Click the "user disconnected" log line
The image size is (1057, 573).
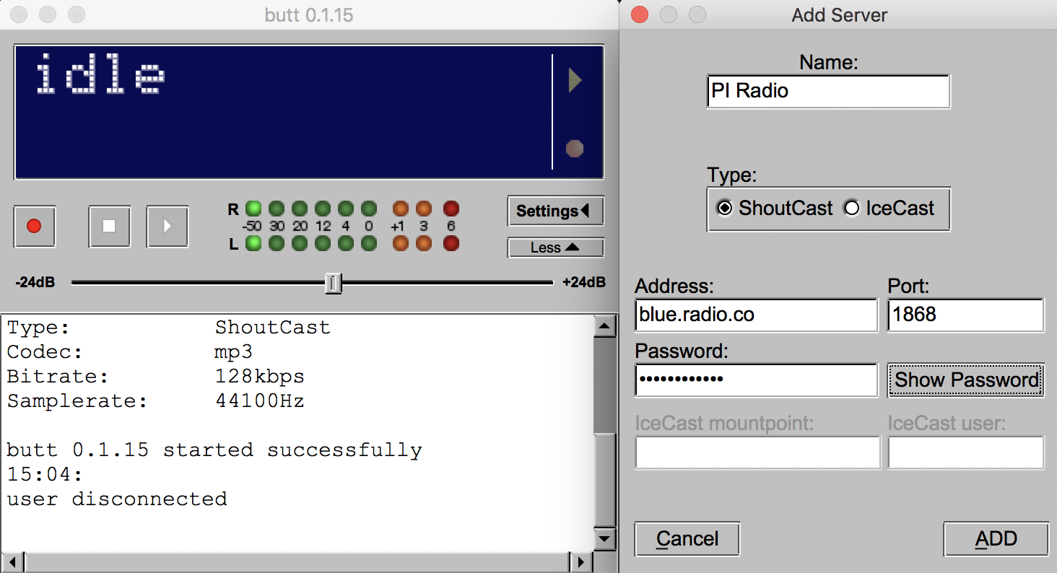(x=117, y=499)
